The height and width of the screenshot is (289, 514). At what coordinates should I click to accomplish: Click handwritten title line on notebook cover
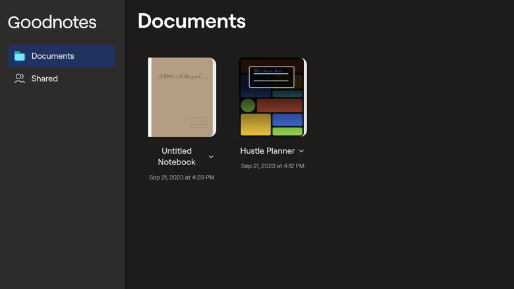(181, 77)
